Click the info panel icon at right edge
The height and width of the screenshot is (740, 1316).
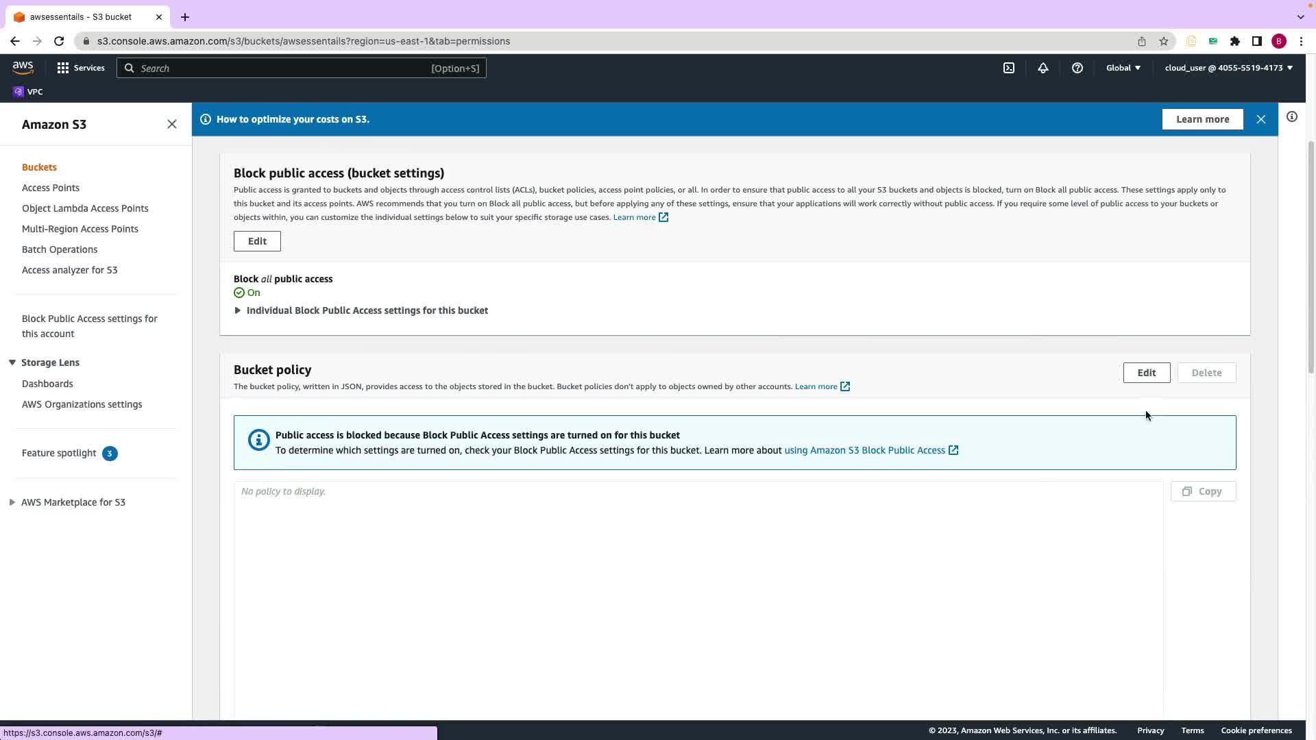tap(1291, 117)
